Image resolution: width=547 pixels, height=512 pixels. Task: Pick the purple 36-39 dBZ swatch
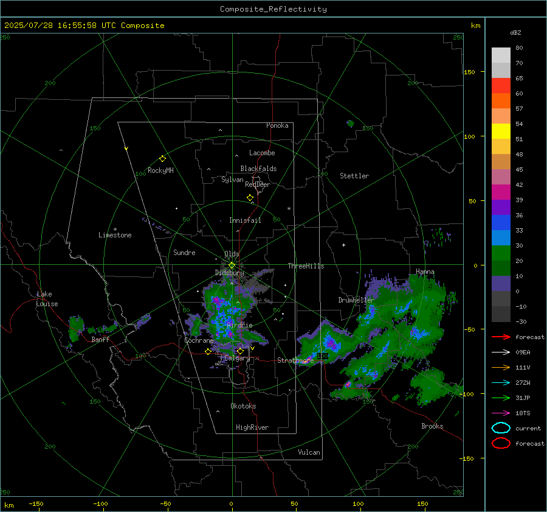click(x=501, y=207)
